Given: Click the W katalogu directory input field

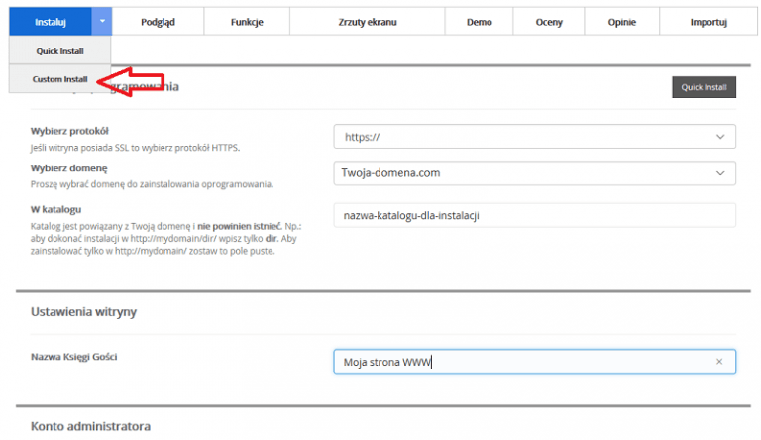Looking at the screenshot, I should (x=534, y=215).
